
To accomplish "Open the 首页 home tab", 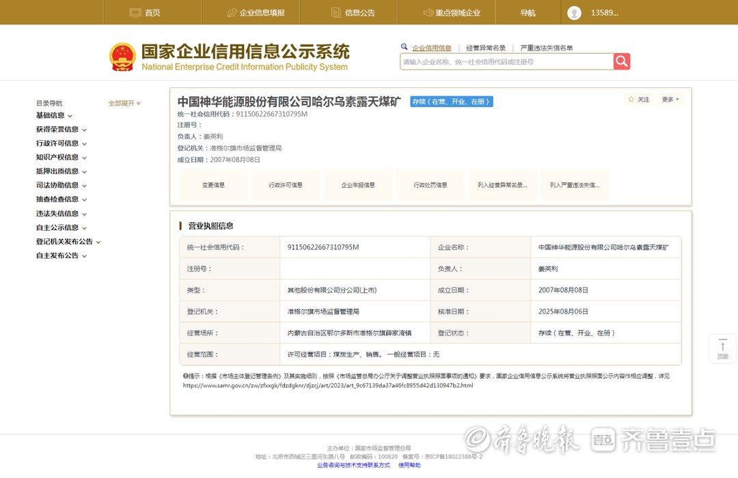I will pyautogui.click(x=145, y=13).
